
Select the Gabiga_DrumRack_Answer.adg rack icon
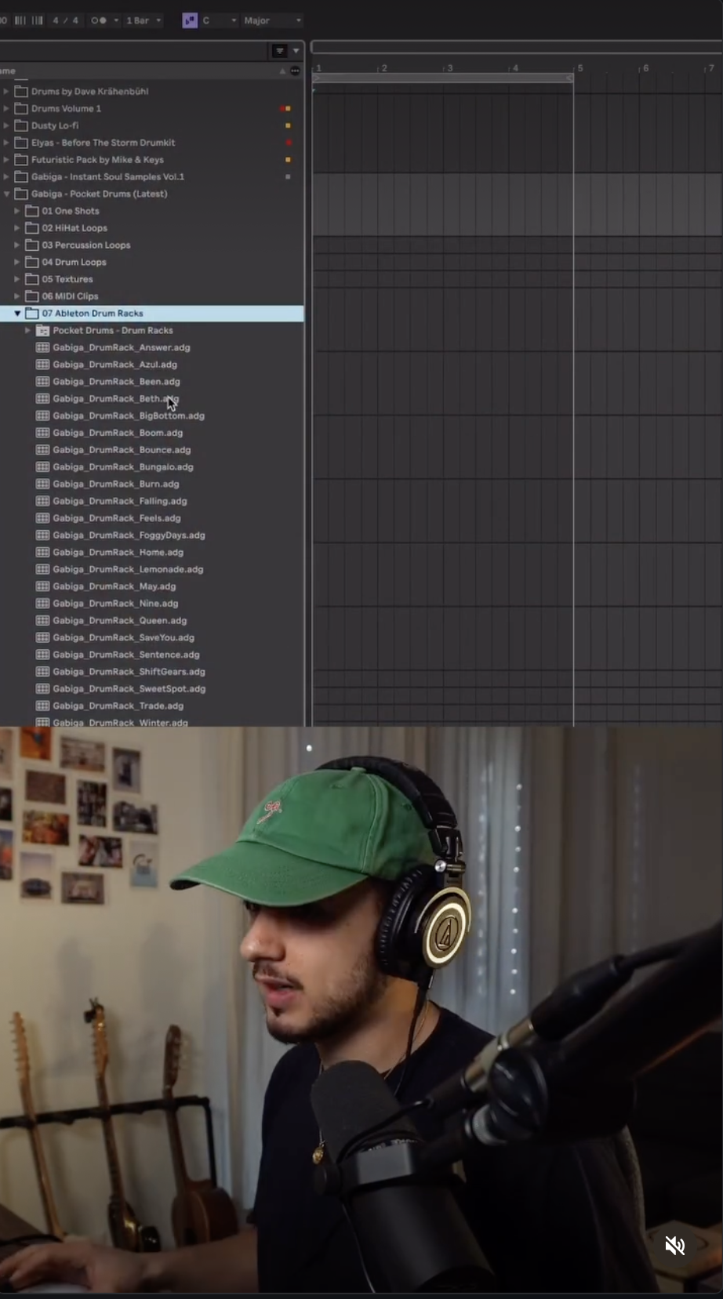coord(43,347)
